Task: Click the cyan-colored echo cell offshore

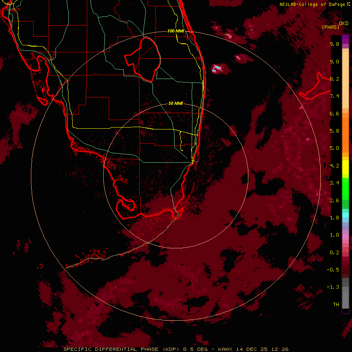Action: [x=217, y=67]
